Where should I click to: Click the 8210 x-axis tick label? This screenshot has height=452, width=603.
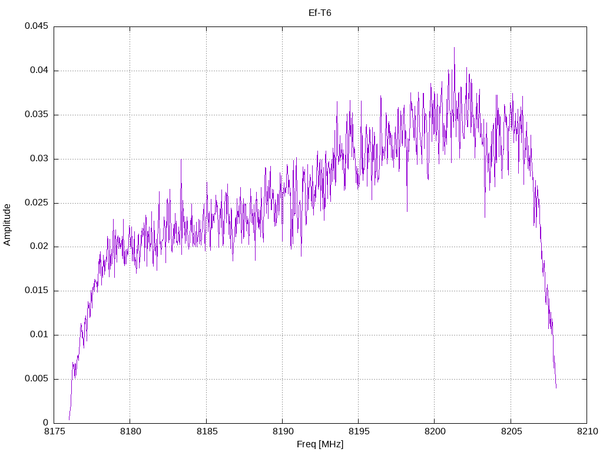tap(588, 431)
